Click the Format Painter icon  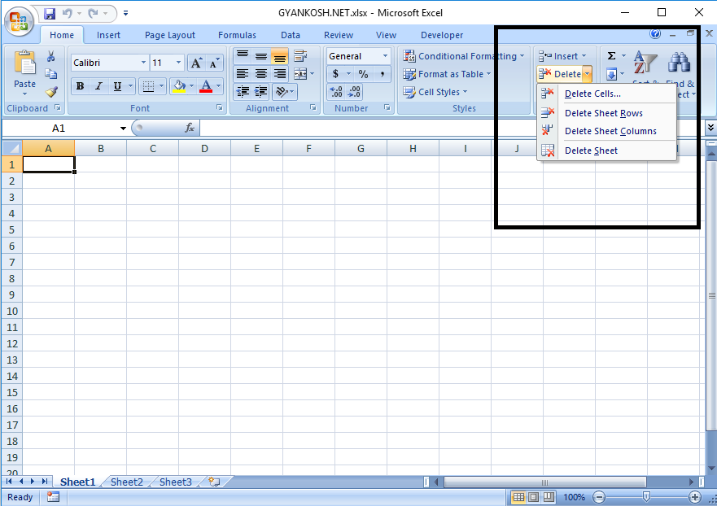pyautogui.click(x=50, y=91)
